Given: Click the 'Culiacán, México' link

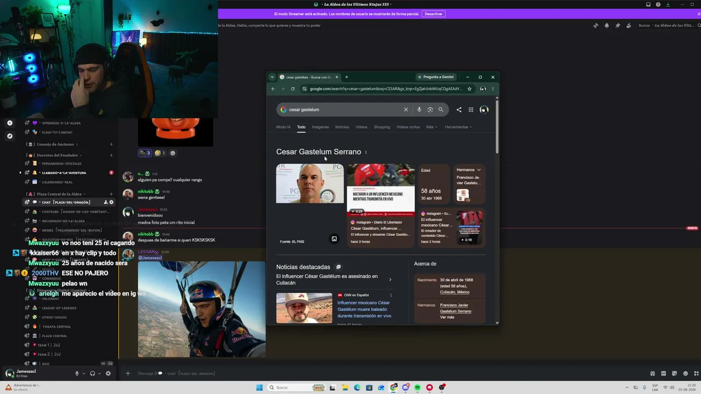Looking at the screenshot, I should click(x=455, y=292).
